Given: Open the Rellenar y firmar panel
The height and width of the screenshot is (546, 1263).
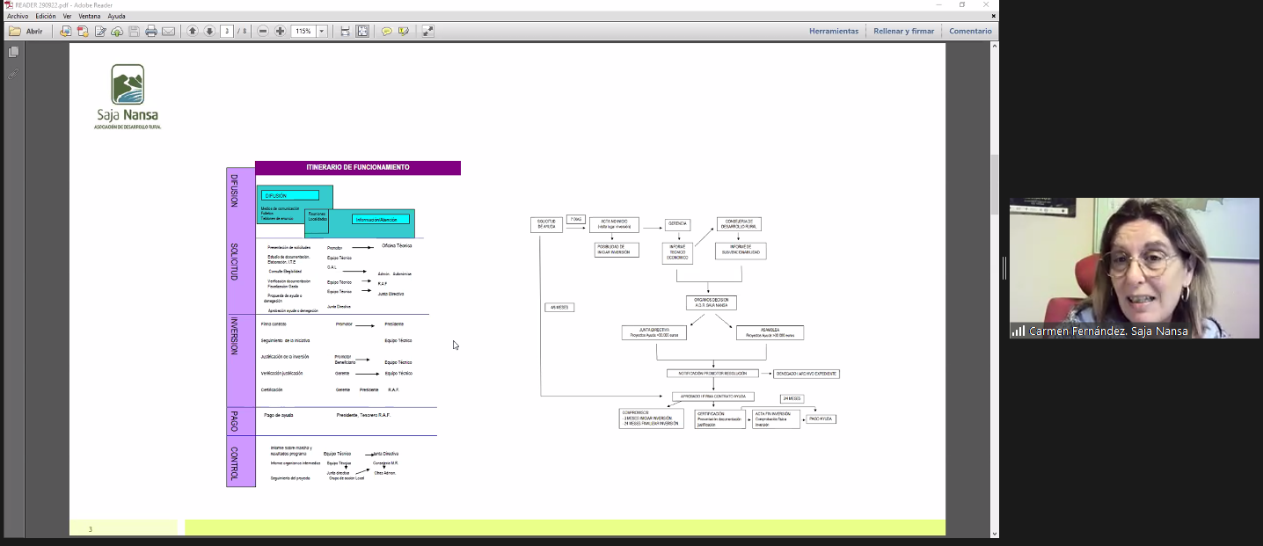Looking at the screenshot, I should pos(903,31).
